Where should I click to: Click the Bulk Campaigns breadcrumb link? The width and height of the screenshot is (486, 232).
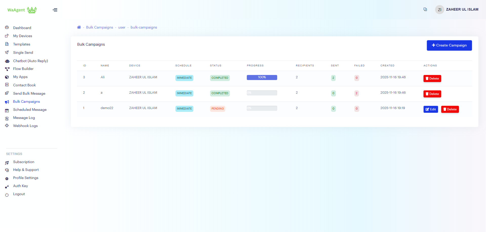pyautogui.click(x=99, y=27)
